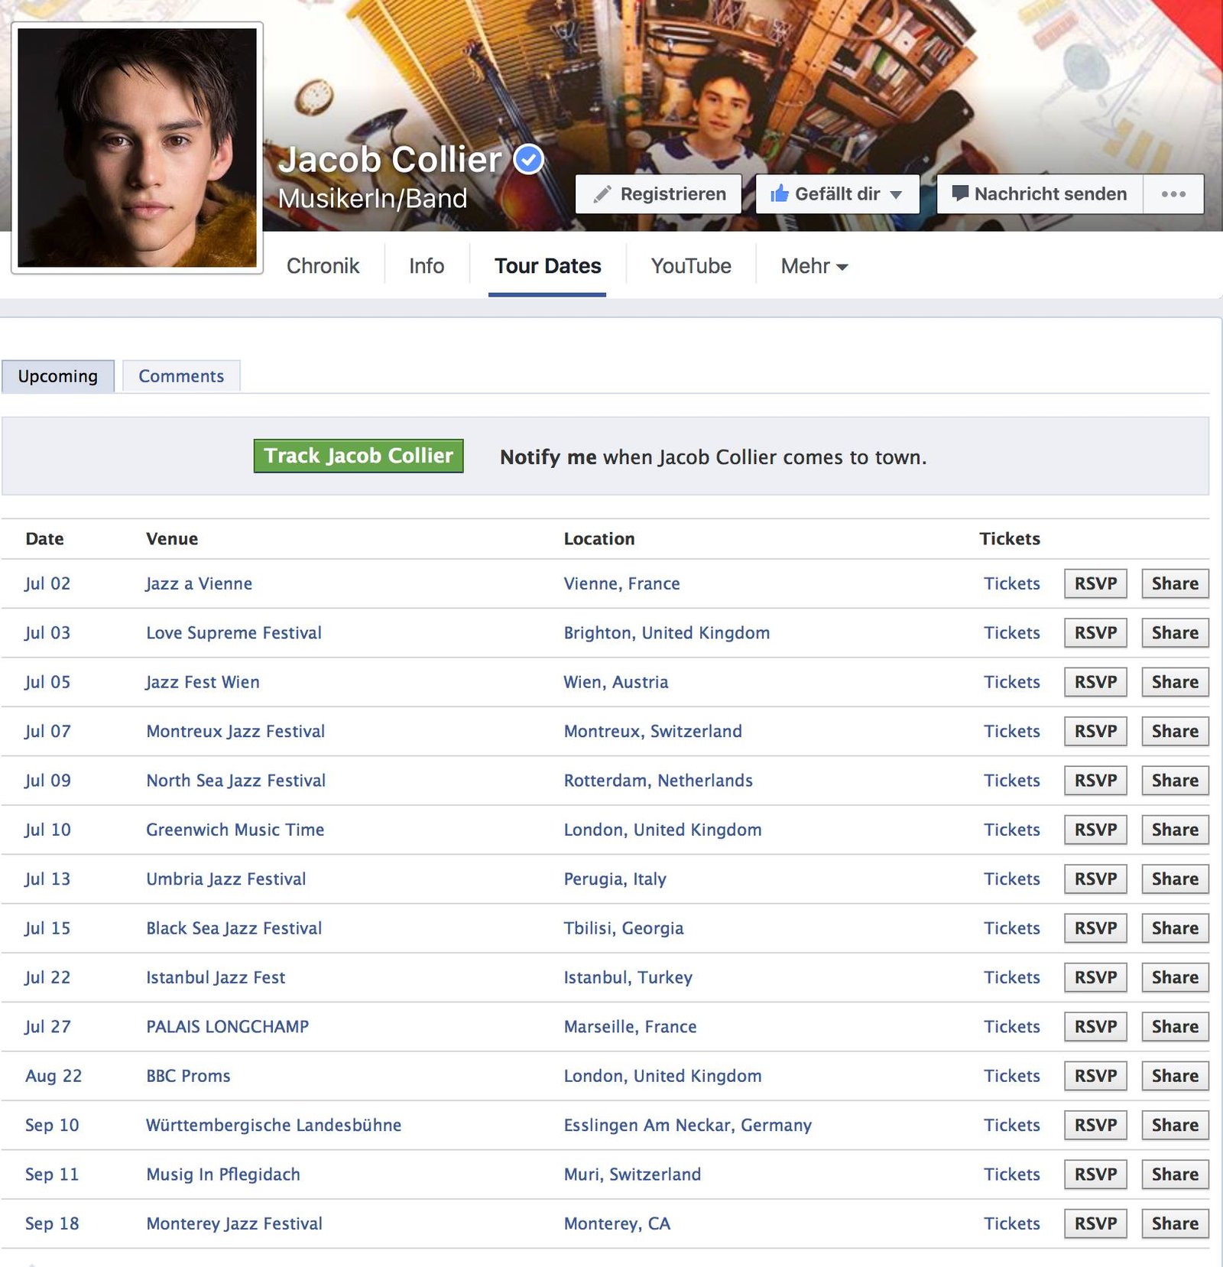Open the Info tab
This screenshot has height=1267, width=1223.
coord(427,266)
